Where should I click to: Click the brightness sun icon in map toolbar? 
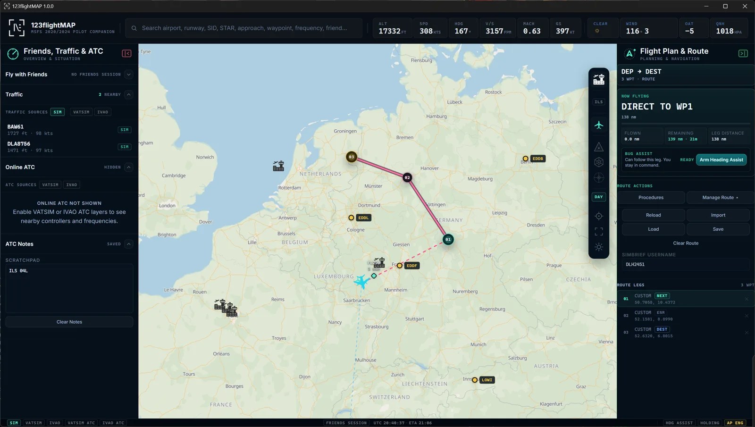tap(599, 247)
